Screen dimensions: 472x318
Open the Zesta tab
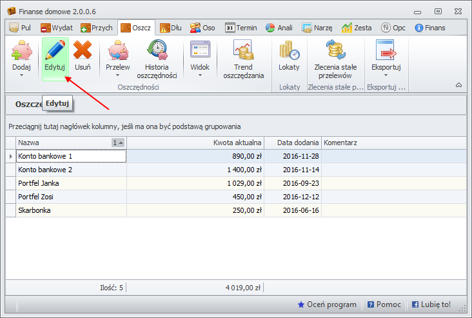[357, 28]
